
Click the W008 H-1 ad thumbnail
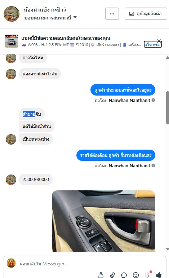12,41
